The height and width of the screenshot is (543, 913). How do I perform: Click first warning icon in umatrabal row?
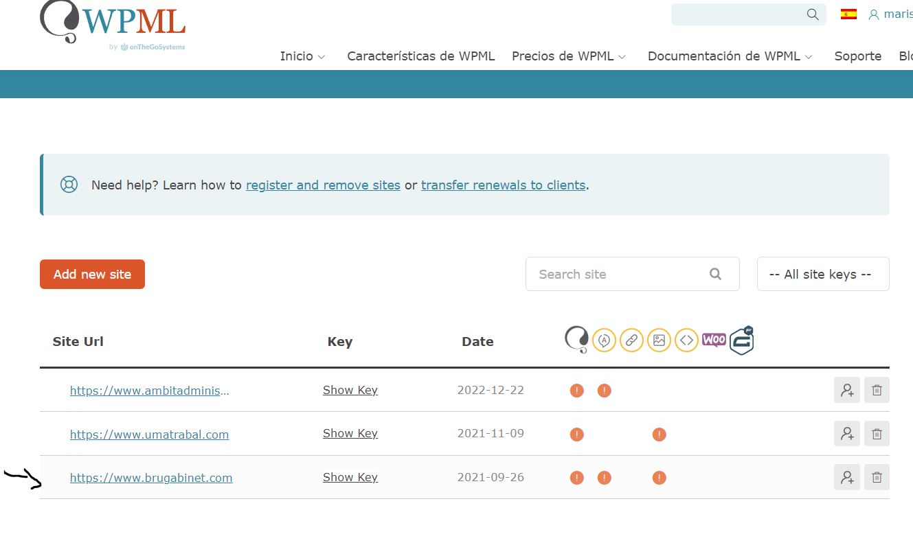(x=576, y=434)
